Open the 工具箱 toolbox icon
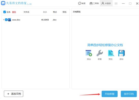 [x=91, y=4]
